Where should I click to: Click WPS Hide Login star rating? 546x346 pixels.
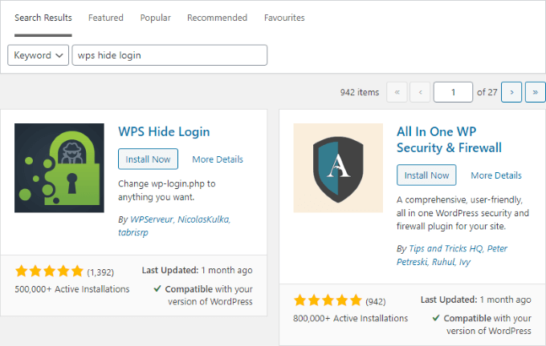(48, 272)
